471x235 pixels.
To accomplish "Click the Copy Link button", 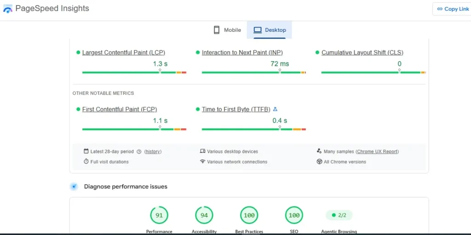I will point(453,9).
